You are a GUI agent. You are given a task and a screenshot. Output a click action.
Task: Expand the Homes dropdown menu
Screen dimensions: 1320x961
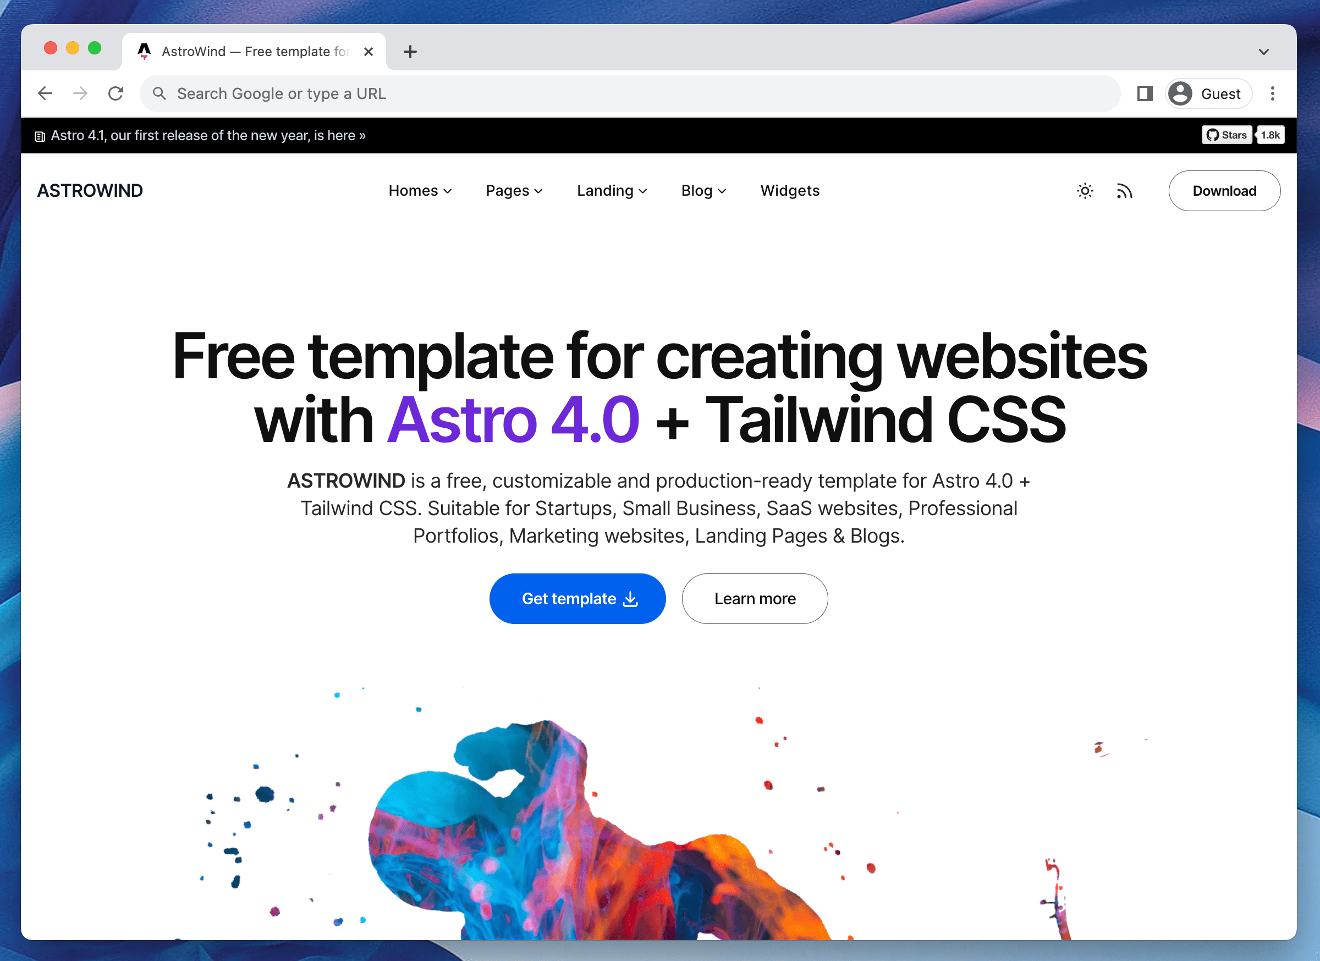419,191
